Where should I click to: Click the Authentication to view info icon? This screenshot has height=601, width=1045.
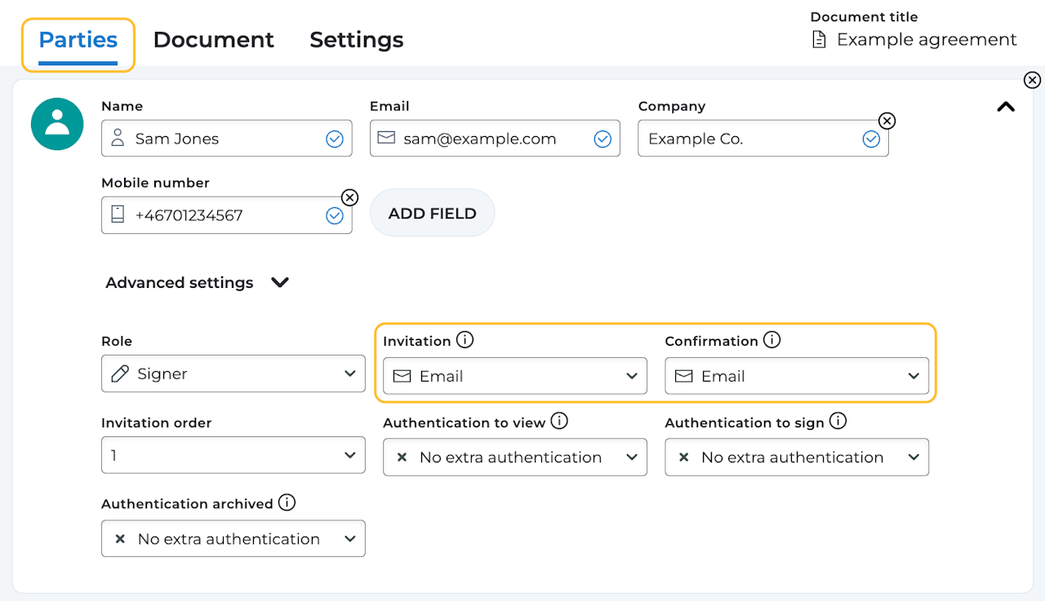559,422
